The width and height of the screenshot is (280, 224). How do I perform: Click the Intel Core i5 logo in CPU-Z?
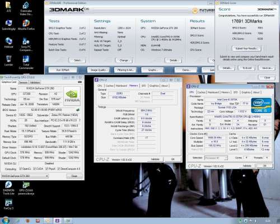(261, 105)
